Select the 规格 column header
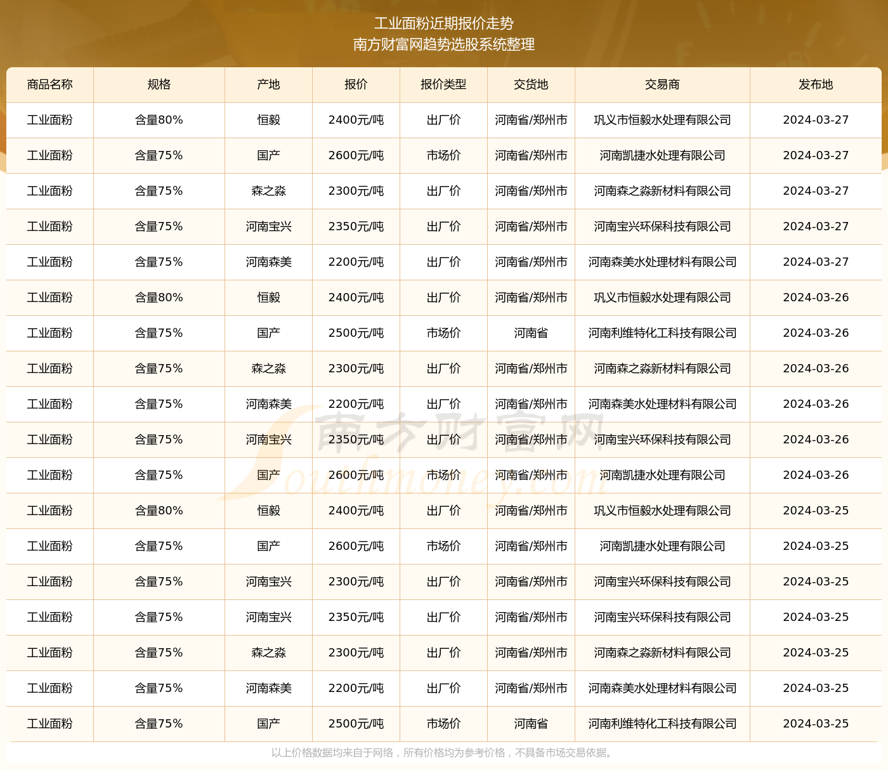This screenshot has height=770, width=888. coord(159,84)
